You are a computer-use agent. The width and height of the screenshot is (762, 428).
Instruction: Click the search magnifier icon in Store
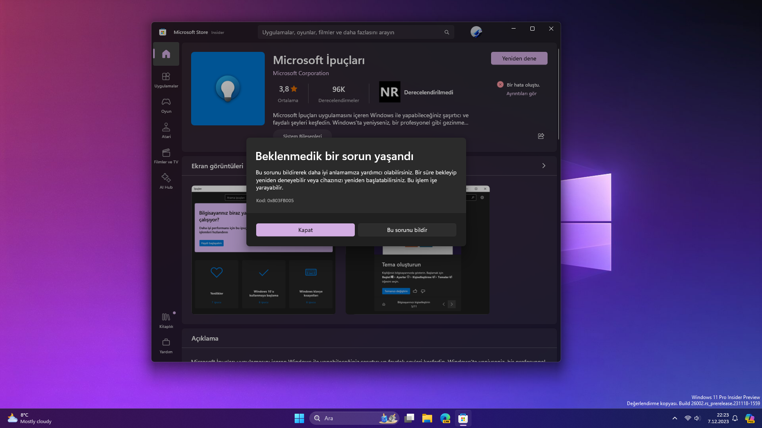447,32
